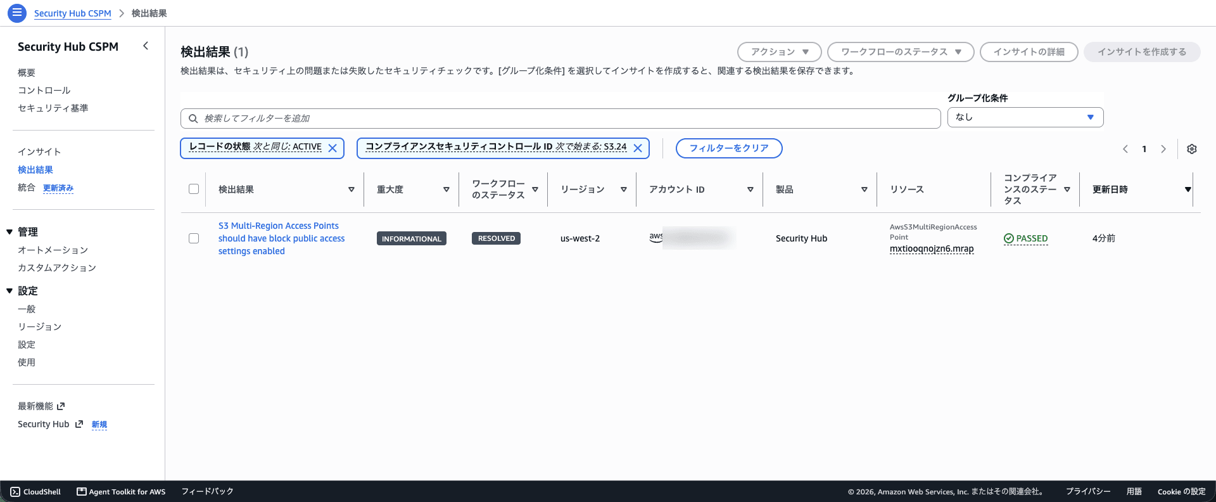
Task: Open インサイト in sidebar
Action: [x=40, y=151]
